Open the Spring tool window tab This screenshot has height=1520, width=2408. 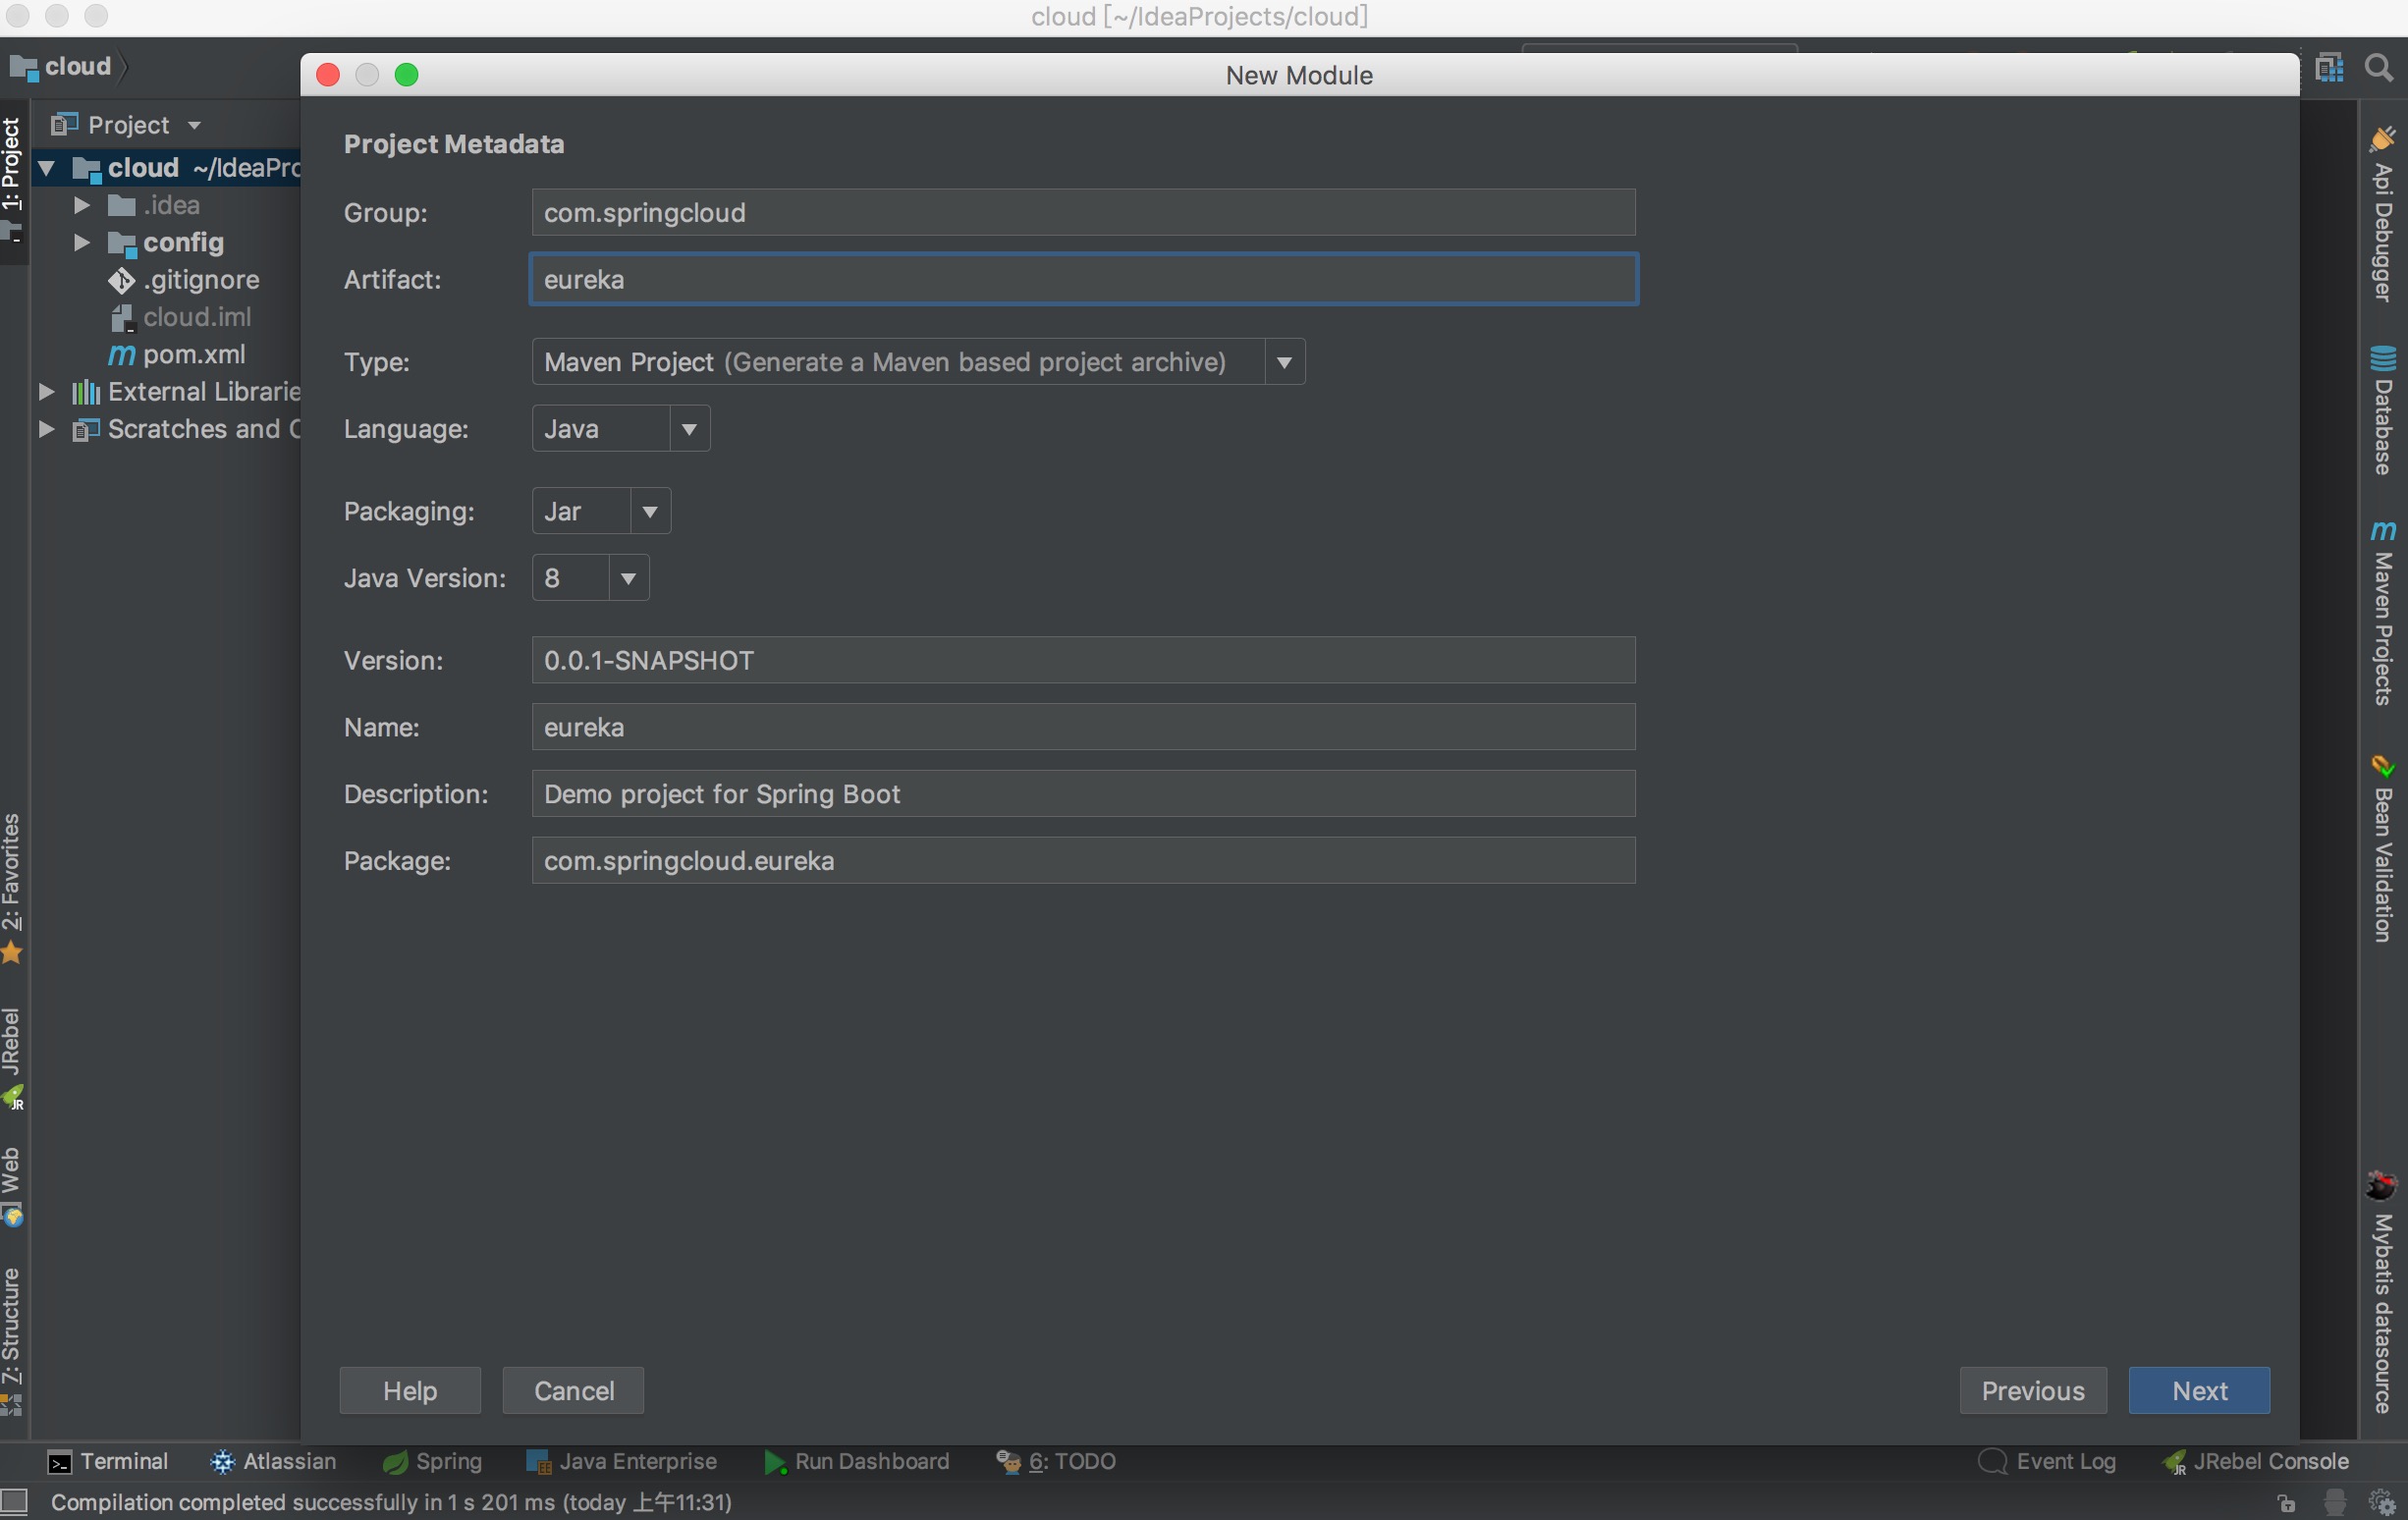click(x=432, y=1461)
